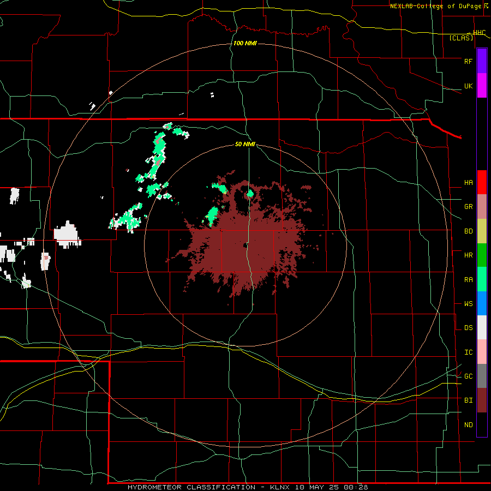Click the RA legend label
The height and width of the screenshot is (491, 491).
click(468, 279)
